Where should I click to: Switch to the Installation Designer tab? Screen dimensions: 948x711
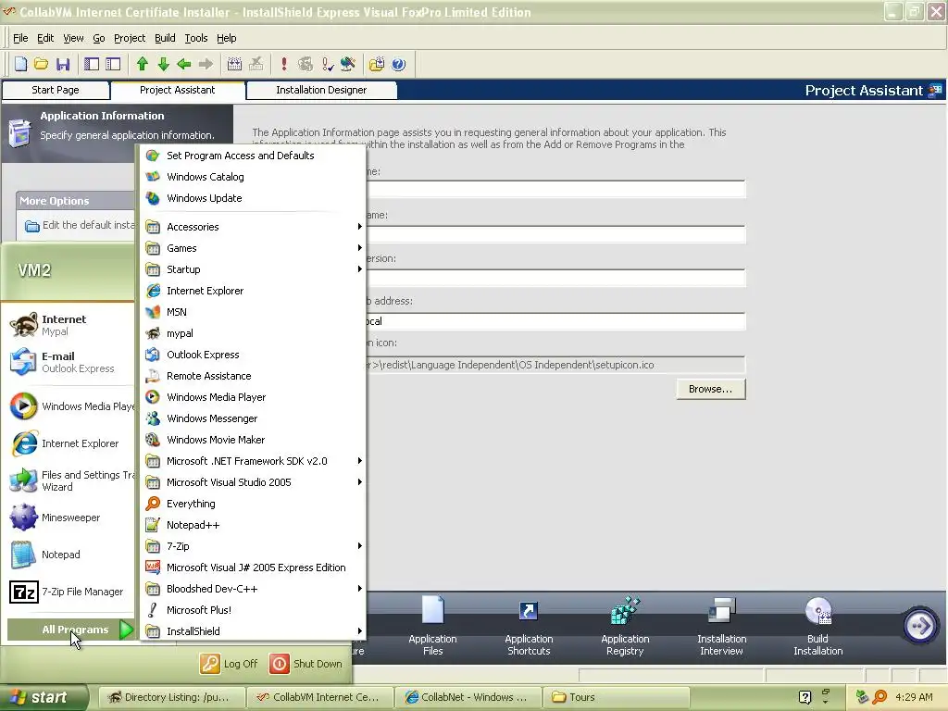click(321, 90)
